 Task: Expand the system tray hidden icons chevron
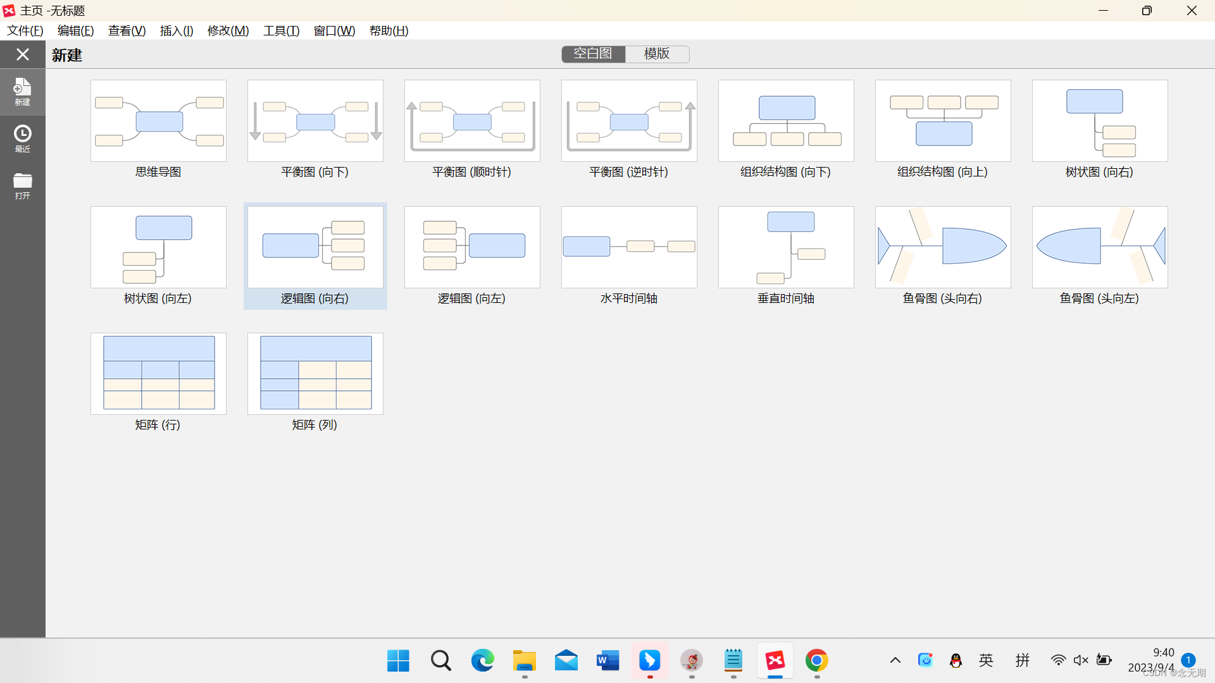point(895,660)
